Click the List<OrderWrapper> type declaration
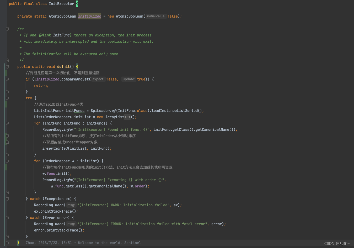354x248 pixels. coord(53,117)
